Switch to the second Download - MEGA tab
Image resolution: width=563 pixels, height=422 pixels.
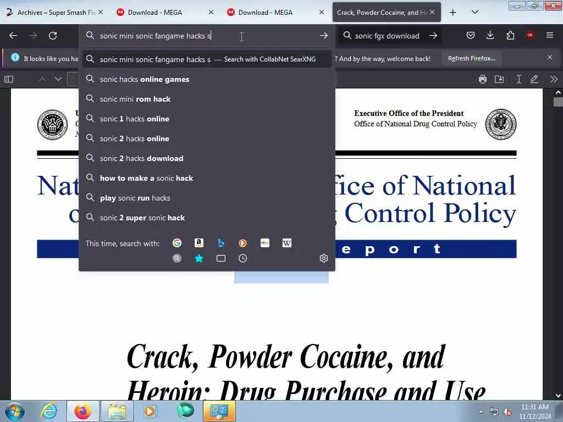(275, 12)
